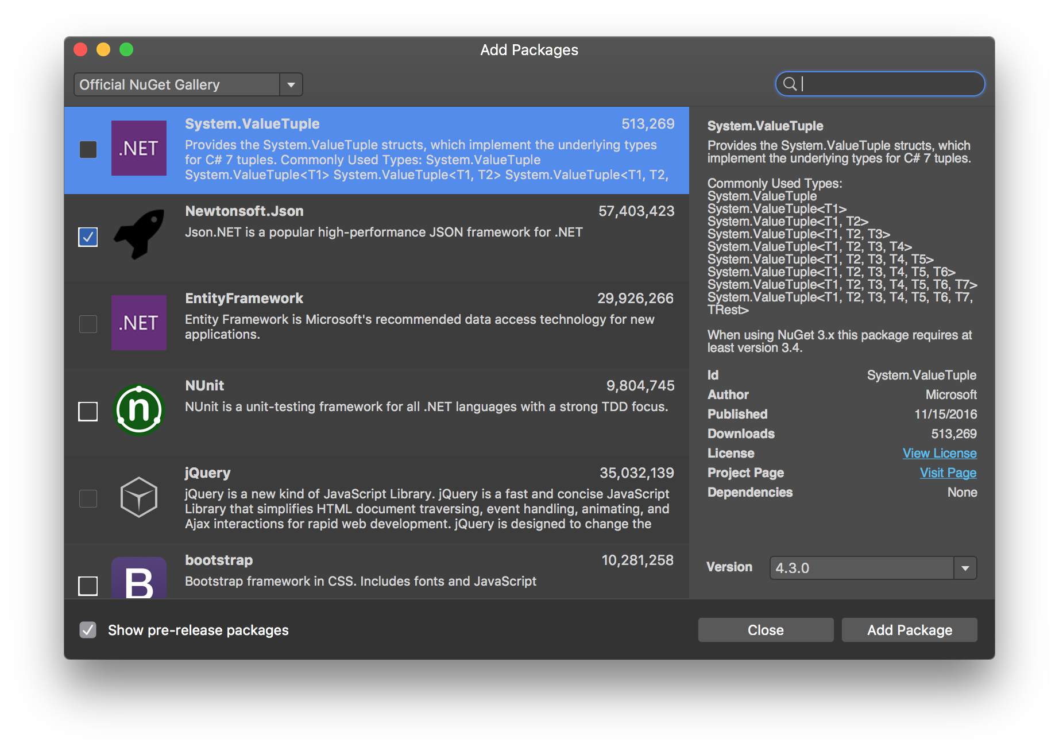Screen dimensions: 1059x751
Task: Click the .NET icon beside System.ValueTuple
Action: click(139, 149)
